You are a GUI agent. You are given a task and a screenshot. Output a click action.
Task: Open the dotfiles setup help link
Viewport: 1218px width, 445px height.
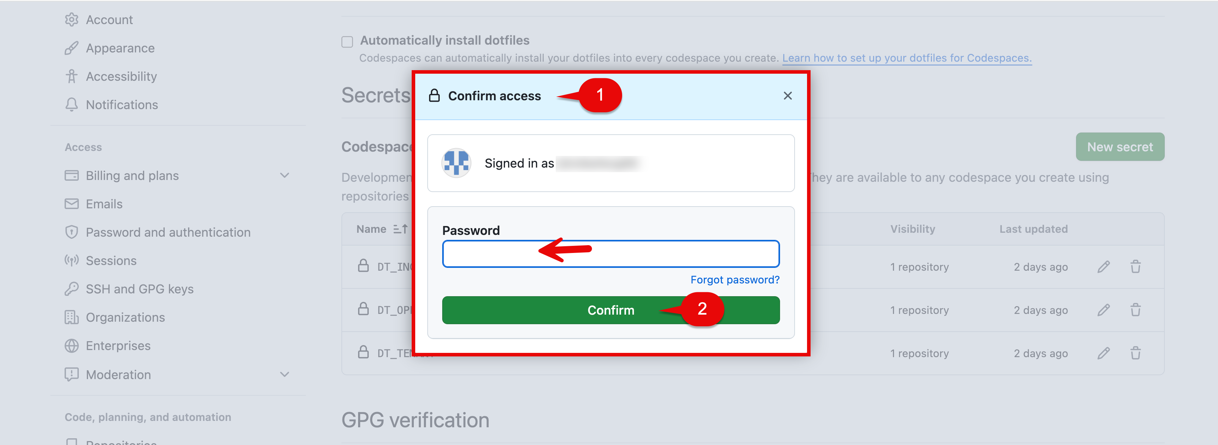pos(906,58)
